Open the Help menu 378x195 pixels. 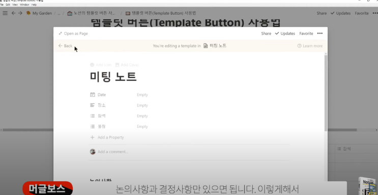point(34,5)
